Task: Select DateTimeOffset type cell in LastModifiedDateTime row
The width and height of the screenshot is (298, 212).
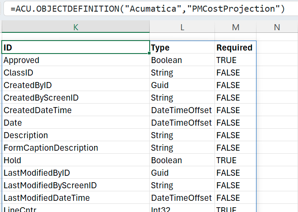Action: pyautogui.click(x=182, y=198)
